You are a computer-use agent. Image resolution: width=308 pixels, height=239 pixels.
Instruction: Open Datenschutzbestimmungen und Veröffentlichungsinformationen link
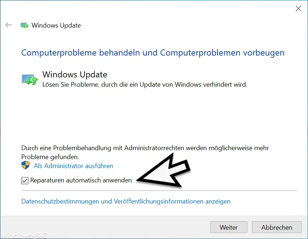click(x=126, y=201)
